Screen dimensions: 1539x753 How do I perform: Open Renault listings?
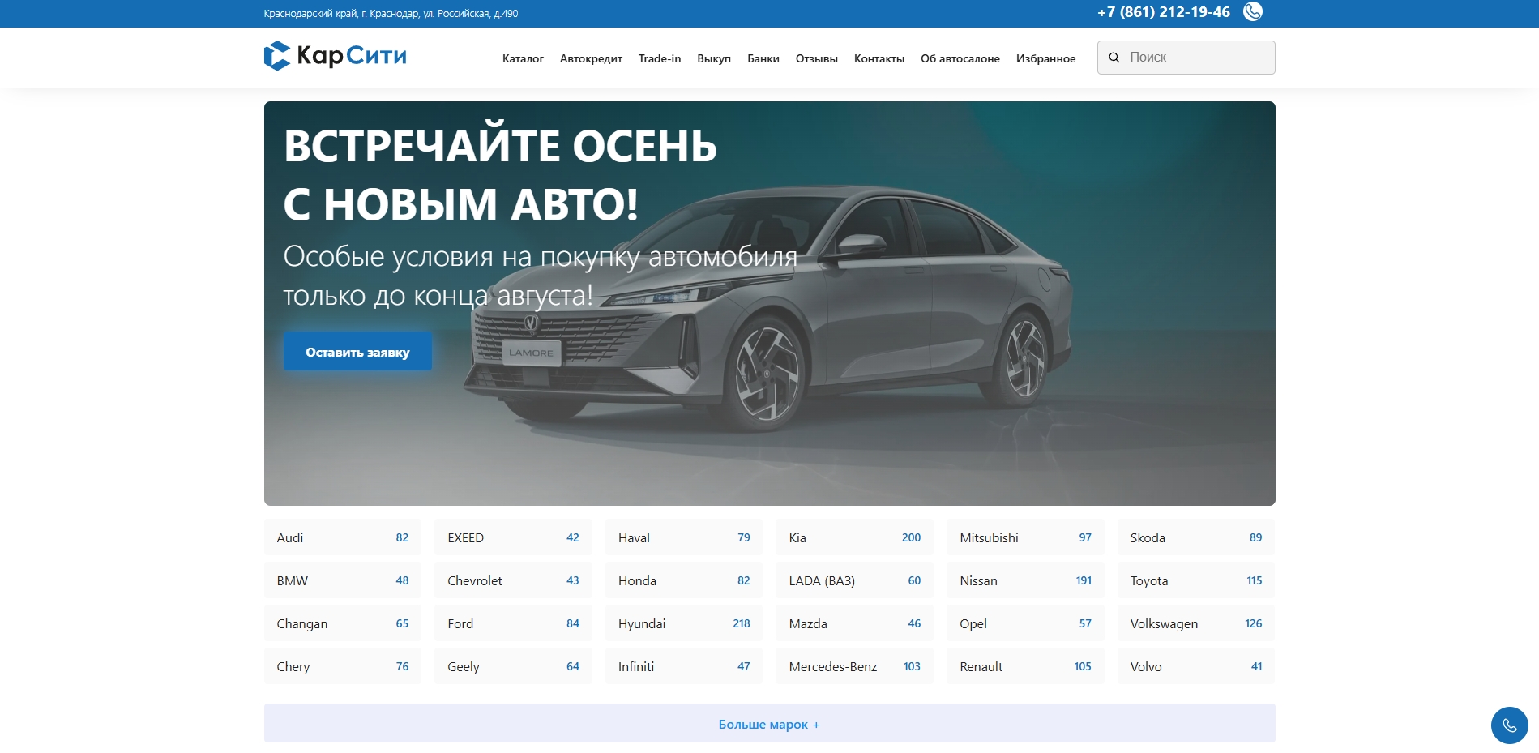click(x=1025, y=666)
